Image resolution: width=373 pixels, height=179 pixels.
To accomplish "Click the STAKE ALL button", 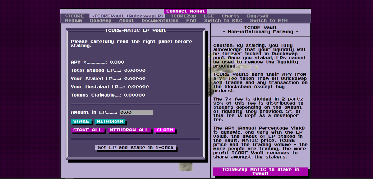I will (87, 130).
